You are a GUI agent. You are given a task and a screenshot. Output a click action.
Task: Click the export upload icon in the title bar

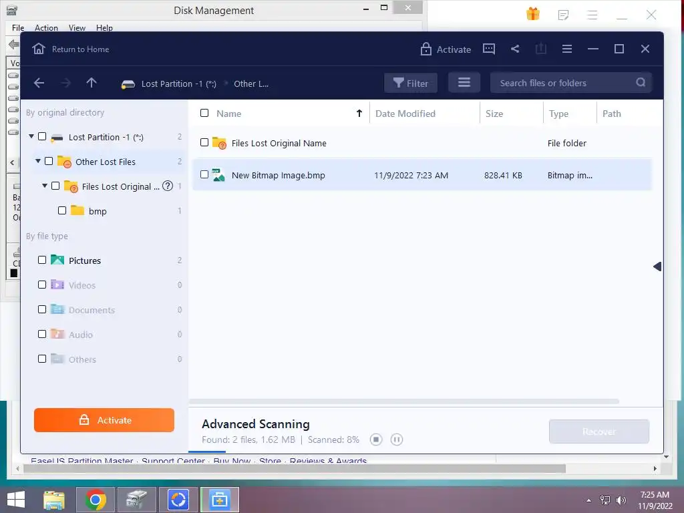[x=541, y=49]
